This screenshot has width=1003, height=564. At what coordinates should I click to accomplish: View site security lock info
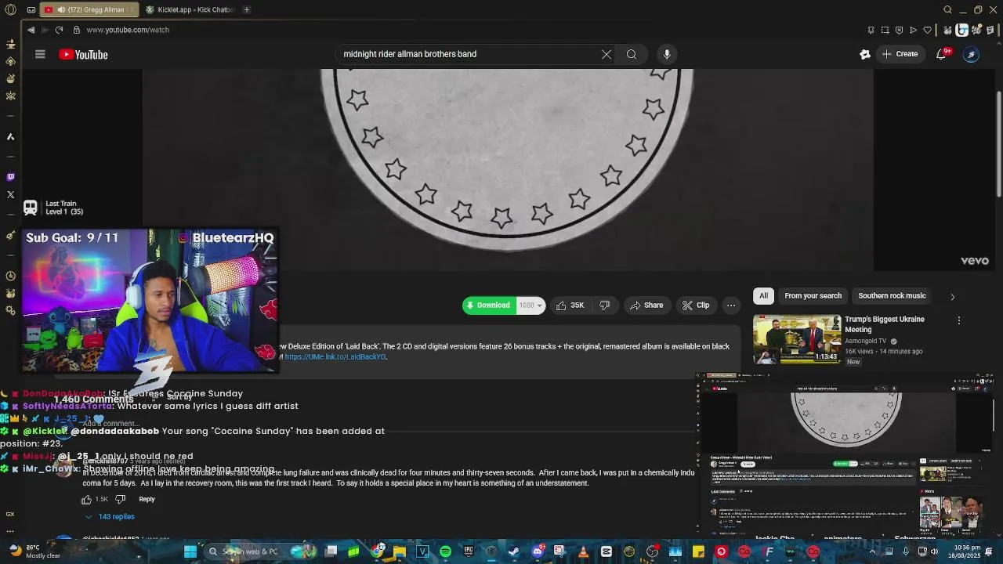(x=76, y=30)
